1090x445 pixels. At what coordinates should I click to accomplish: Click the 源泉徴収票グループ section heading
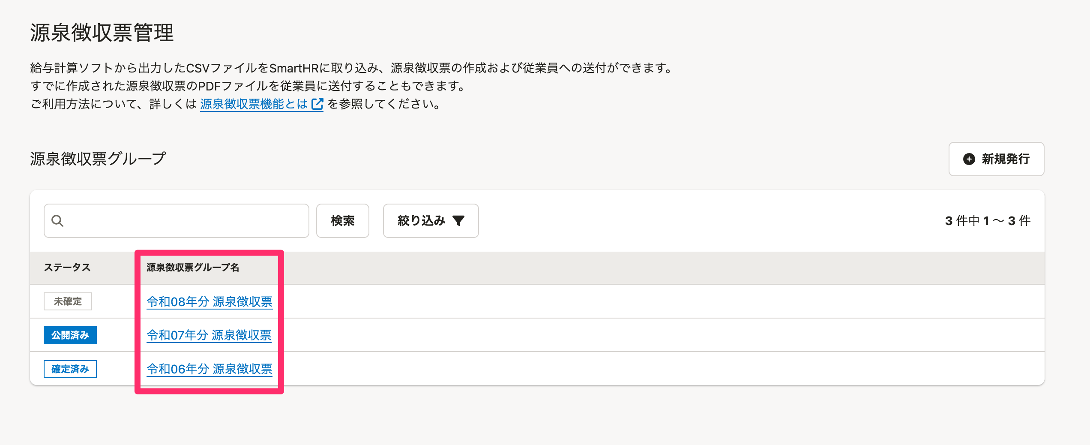coord(98,159)
